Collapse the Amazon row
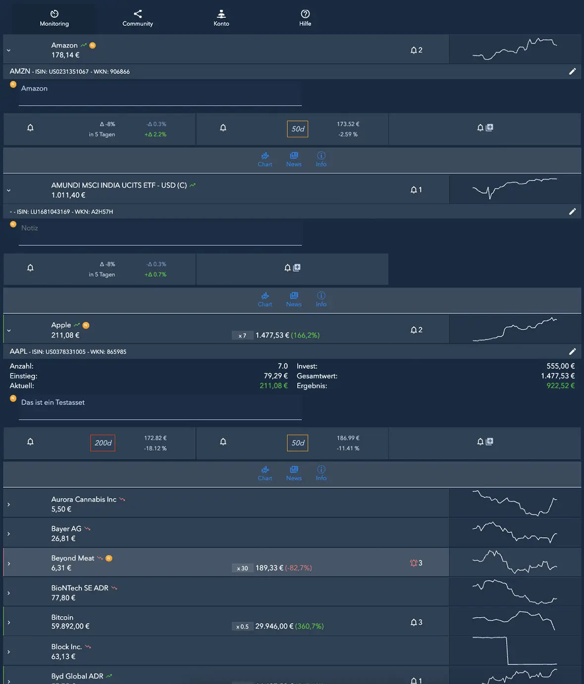Image resolution: width=584 pixels, height=684 pixels. 9,50
